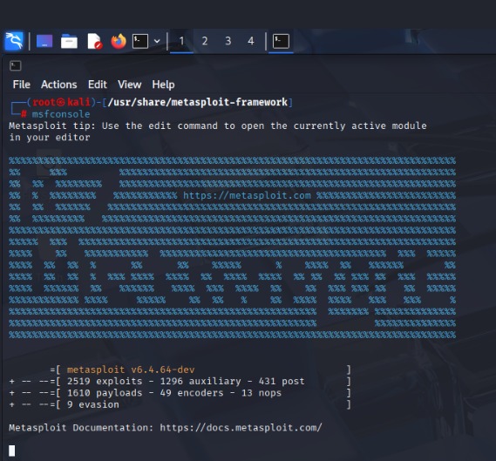The height and width of the screenshot is (461, 496).
Task: Open the Help menu
Action: pyautogui.click(x=163, y=85)
